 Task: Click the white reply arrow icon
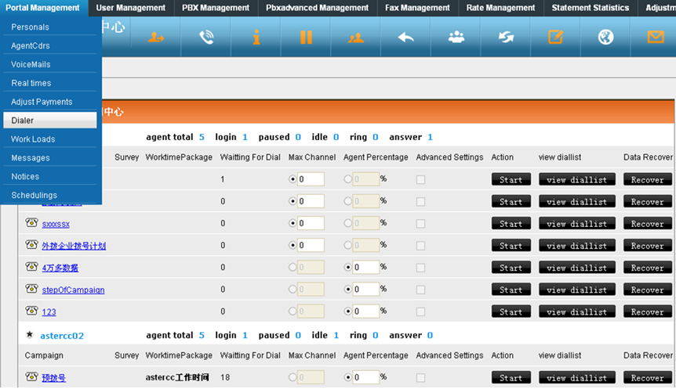point(405,38)
